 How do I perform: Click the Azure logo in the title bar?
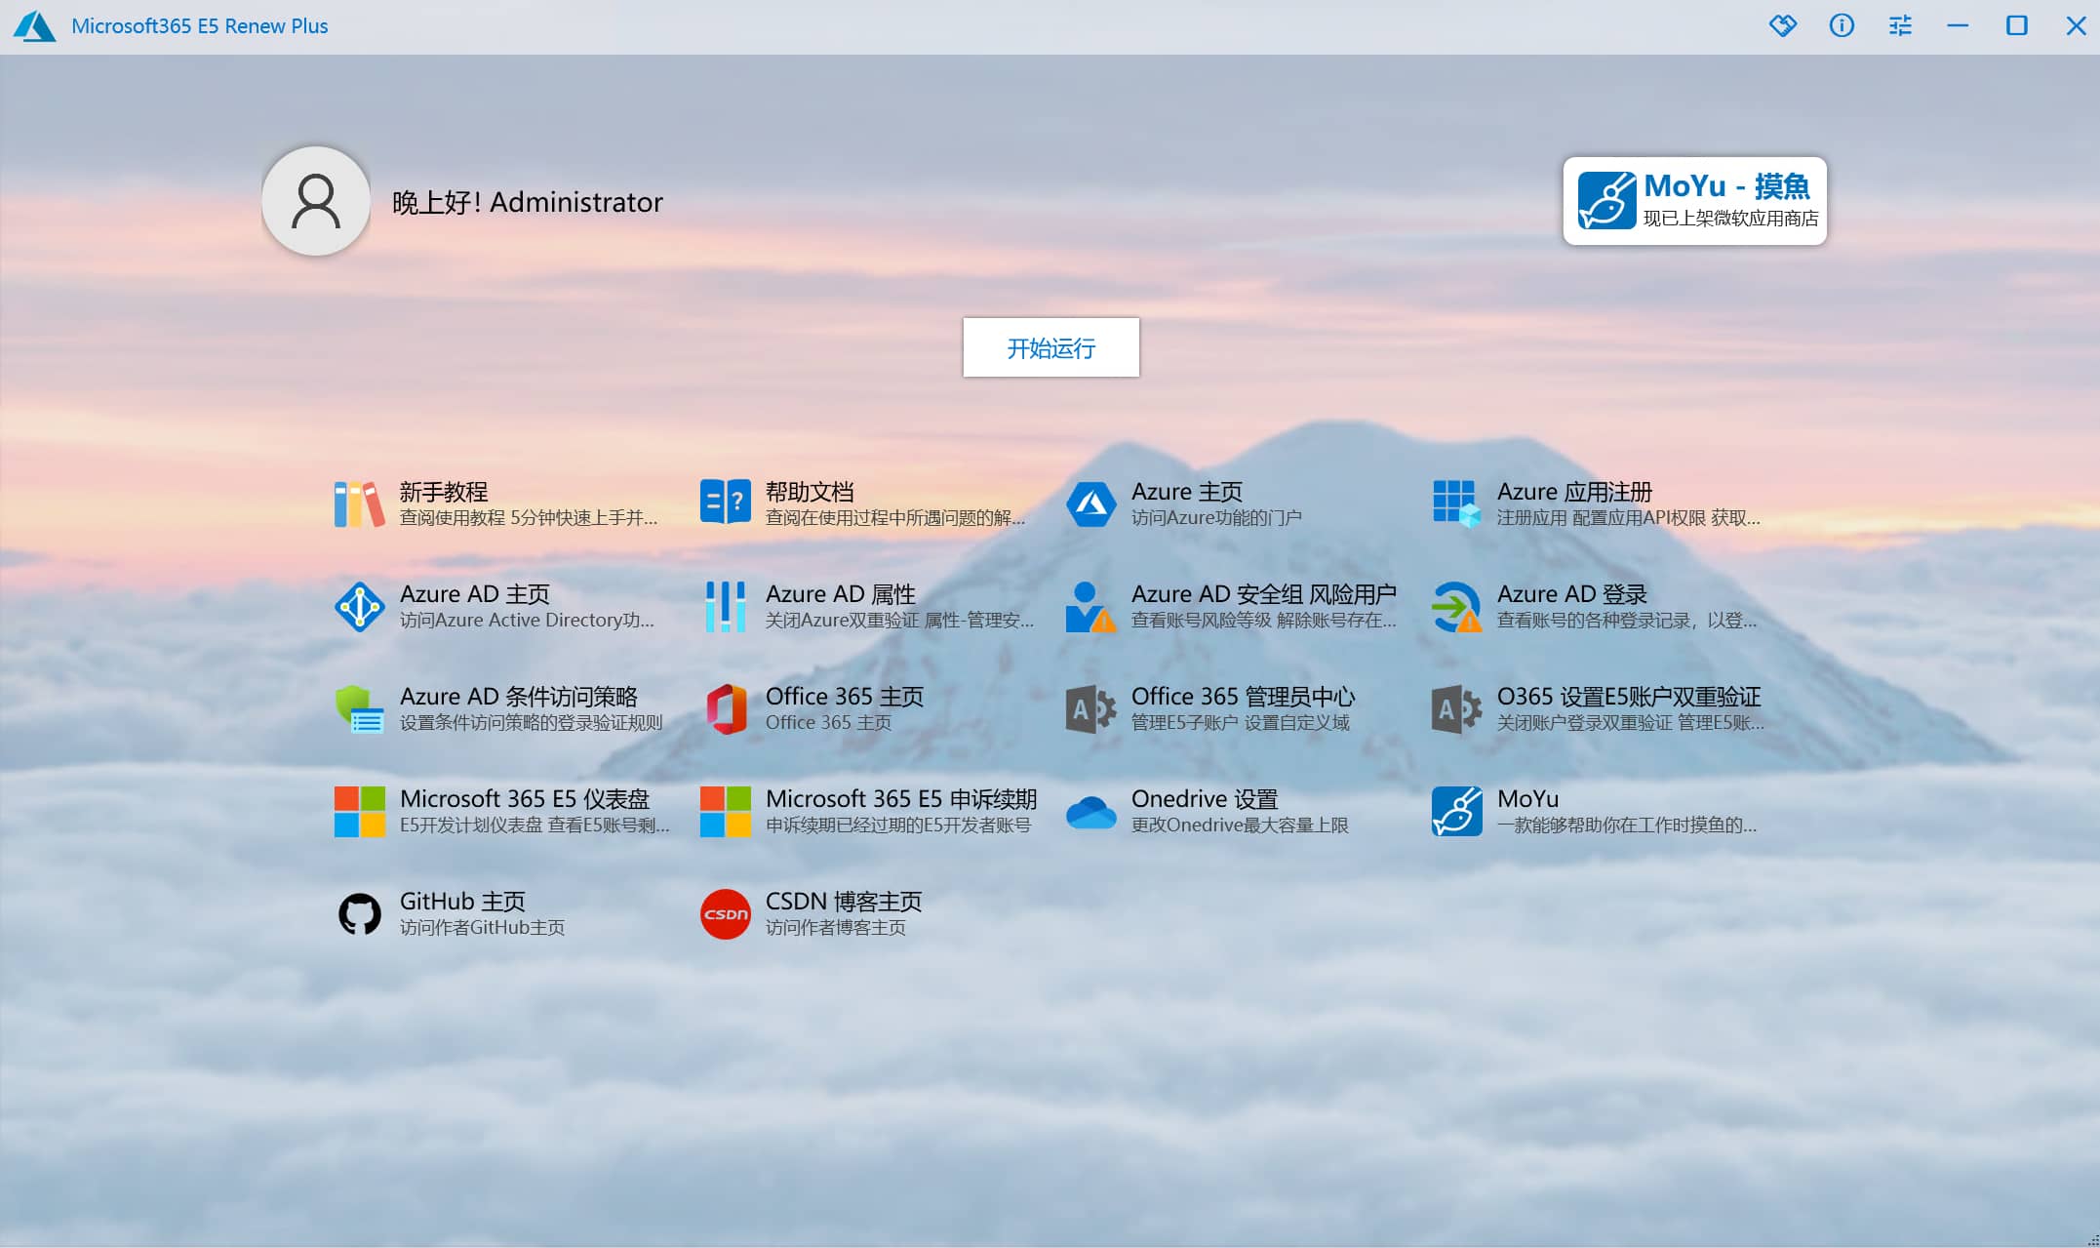click(x=35, y=26)
